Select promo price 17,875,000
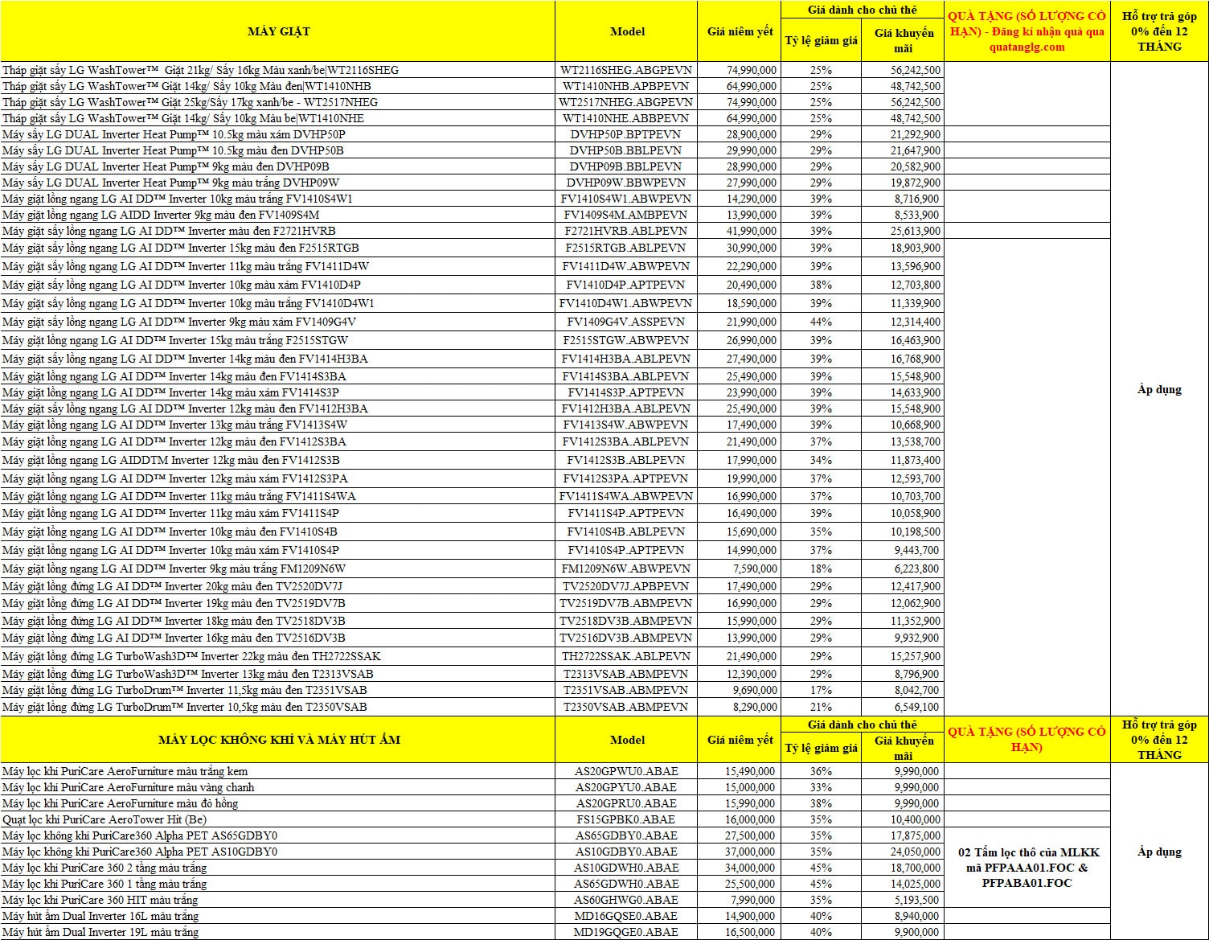 pos(902,835)
